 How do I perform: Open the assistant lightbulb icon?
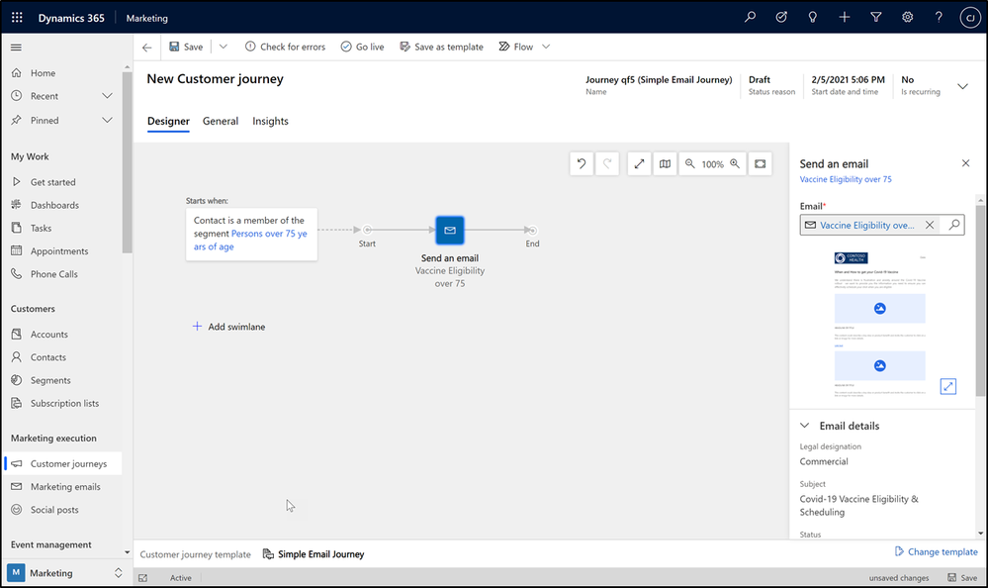[x=813, y=17]
